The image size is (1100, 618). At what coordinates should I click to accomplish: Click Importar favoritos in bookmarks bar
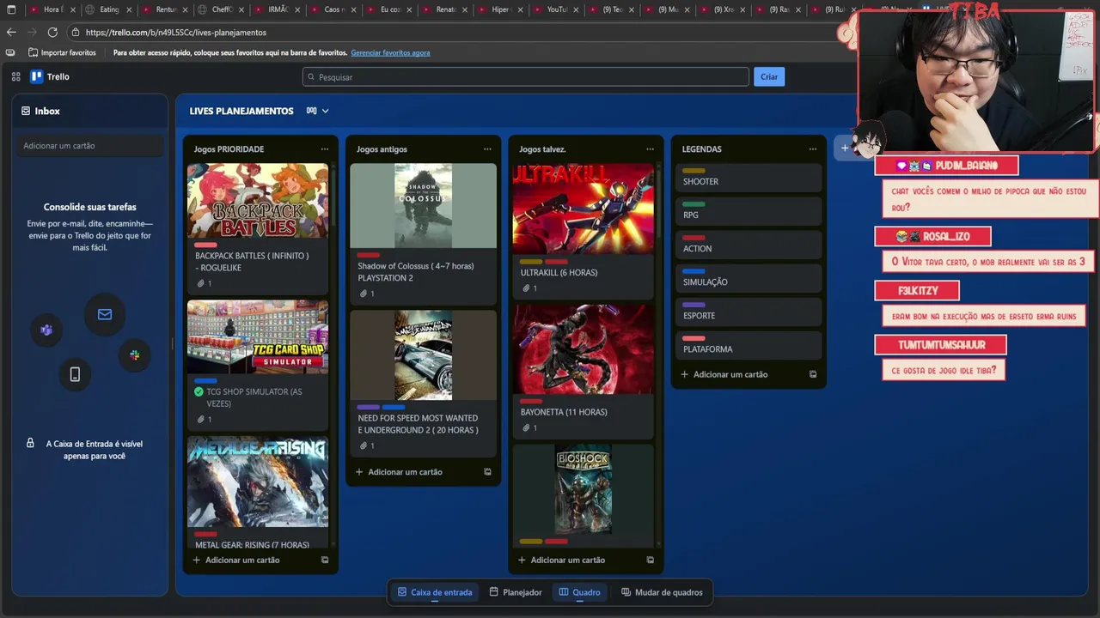click(x=62, y=52)
